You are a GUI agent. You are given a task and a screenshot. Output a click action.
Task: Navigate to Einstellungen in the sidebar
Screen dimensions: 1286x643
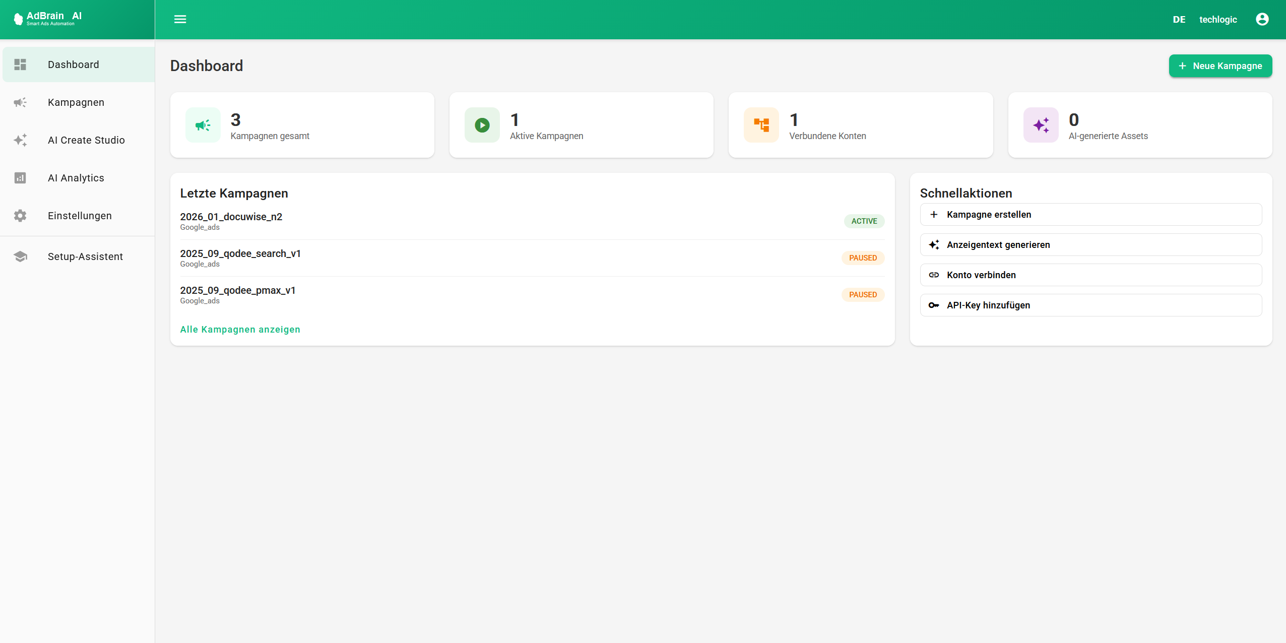tap(79, 215)
